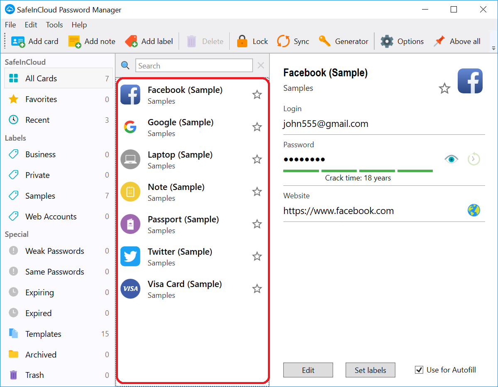Clear search with the X icon

(261, 66)
